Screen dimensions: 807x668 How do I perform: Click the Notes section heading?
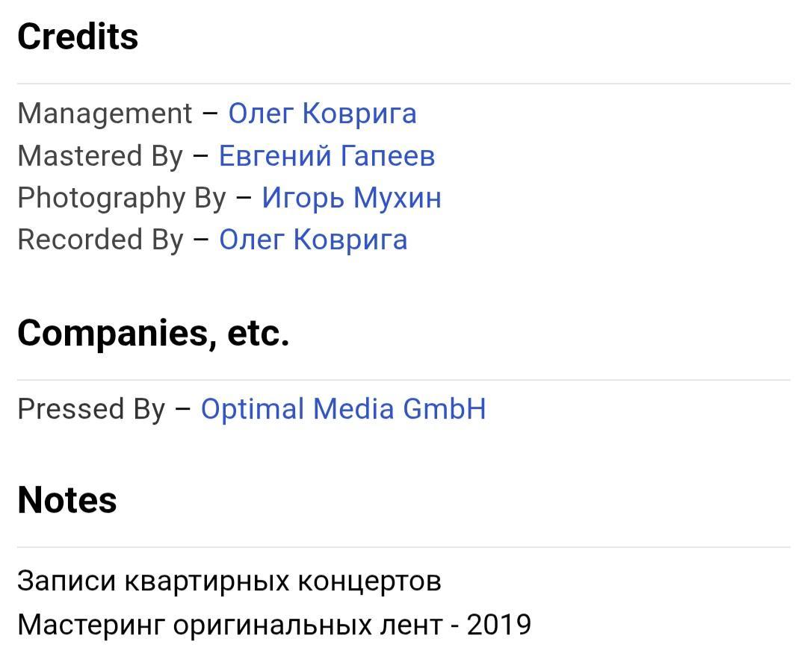(67, 500)
